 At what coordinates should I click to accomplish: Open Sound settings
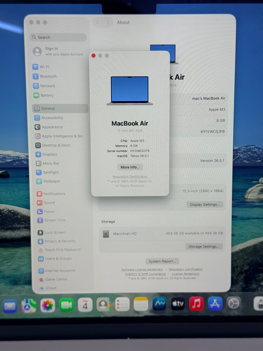point(46,203)
